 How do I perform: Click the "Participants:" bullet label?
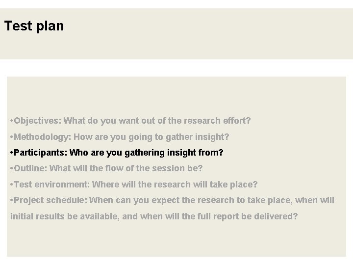[x=41, y=153]
